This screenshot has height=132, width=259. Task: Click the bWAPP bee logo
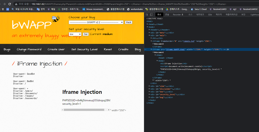56,19
